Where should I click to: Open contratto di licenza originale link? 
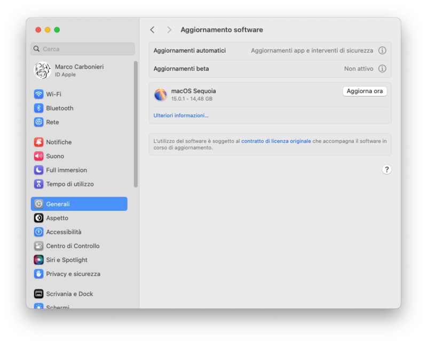click(276, 141)
